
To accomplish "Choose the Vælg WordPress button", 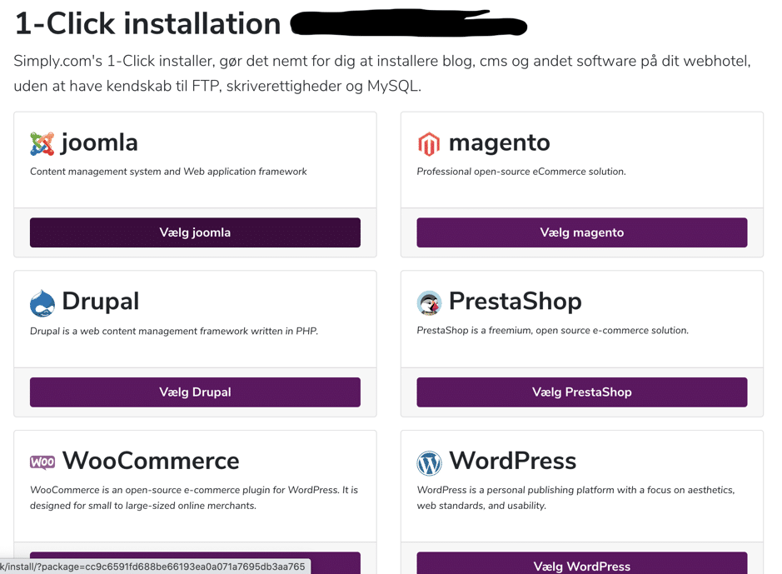I will coord(582,563).
